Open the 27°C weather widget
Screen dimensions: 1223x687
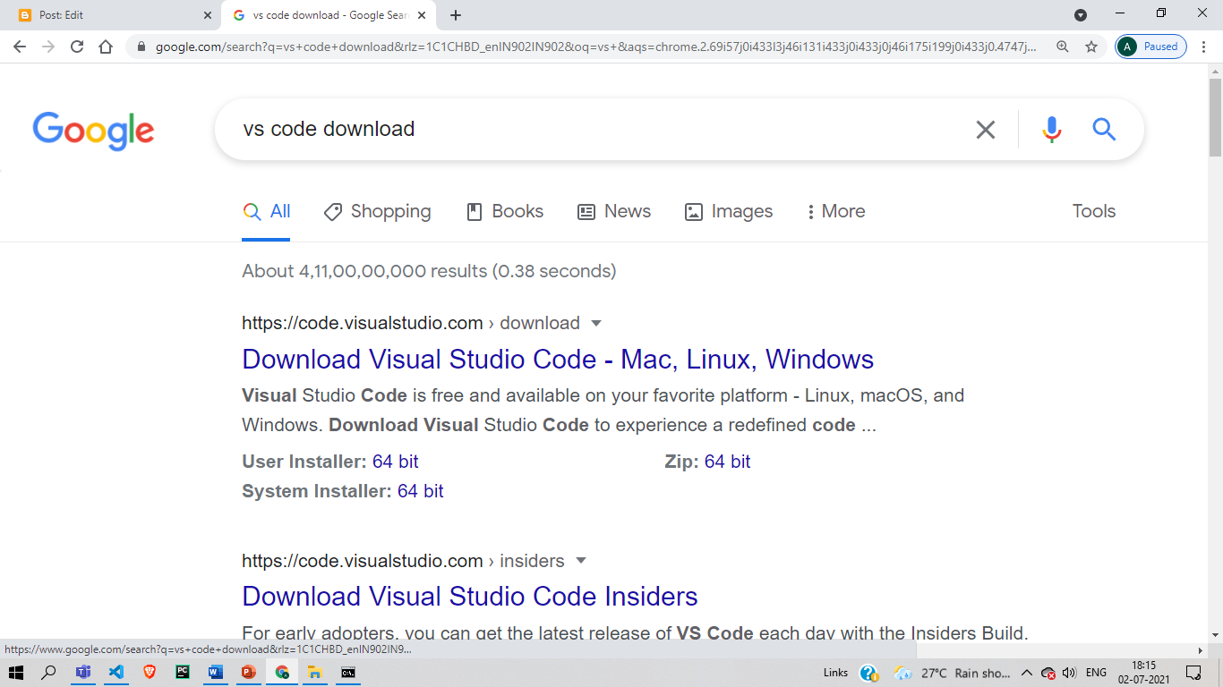(953, 673)
